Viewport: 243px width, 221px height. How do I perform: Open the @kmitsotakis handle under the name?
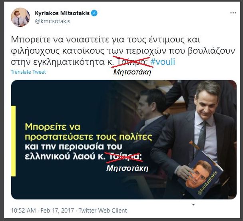point(52,21)
